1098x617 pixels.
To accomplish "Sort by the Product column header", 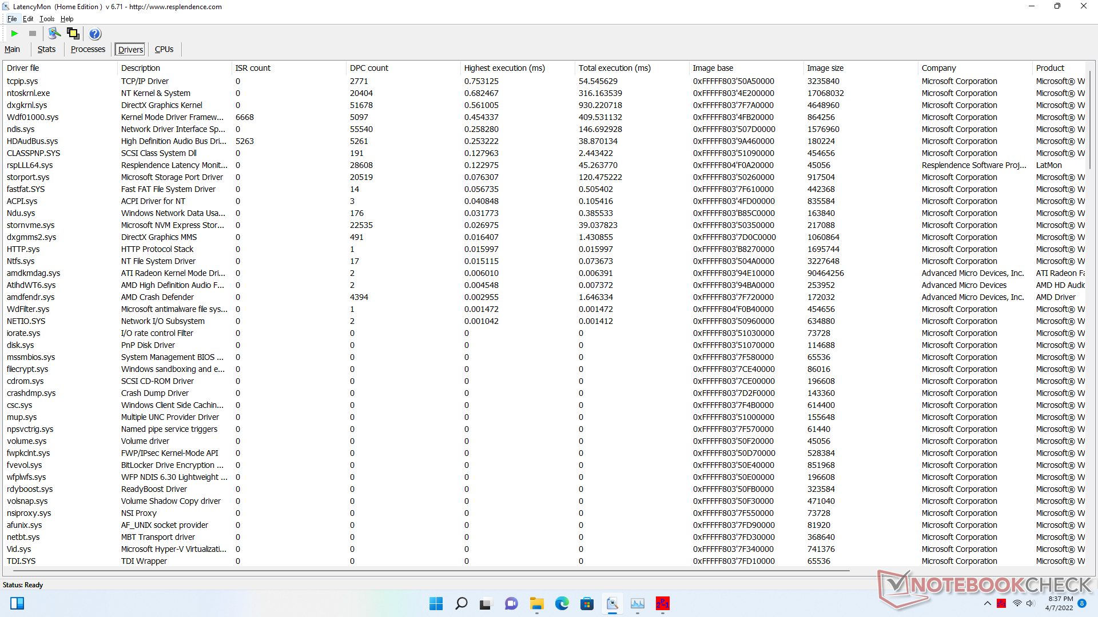I will (x=1059, y=68).
